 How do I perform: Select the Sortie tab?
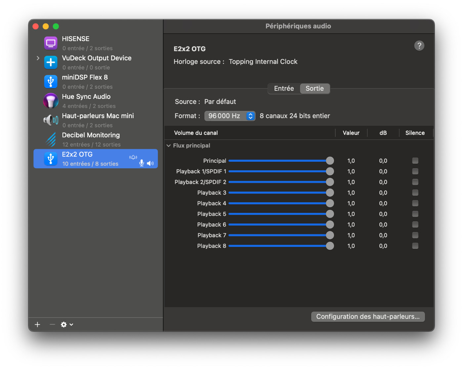[x=315, y=88]
